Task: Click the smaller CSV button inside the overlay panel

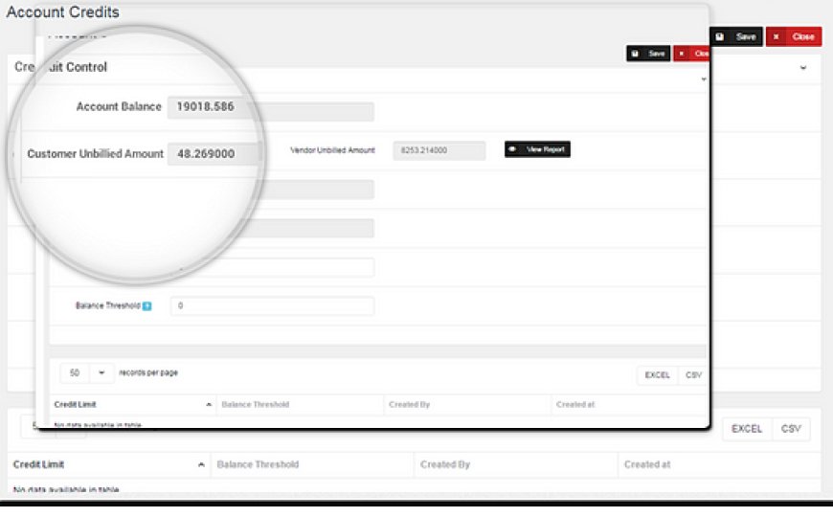Action: tap(693, 375)
